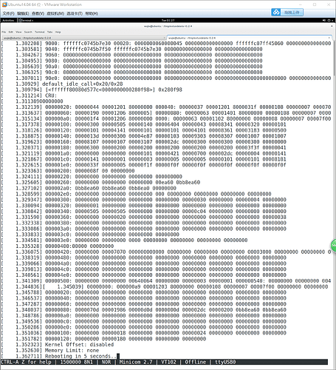Switch to the first terminal tab

click(x=84, y=38)
